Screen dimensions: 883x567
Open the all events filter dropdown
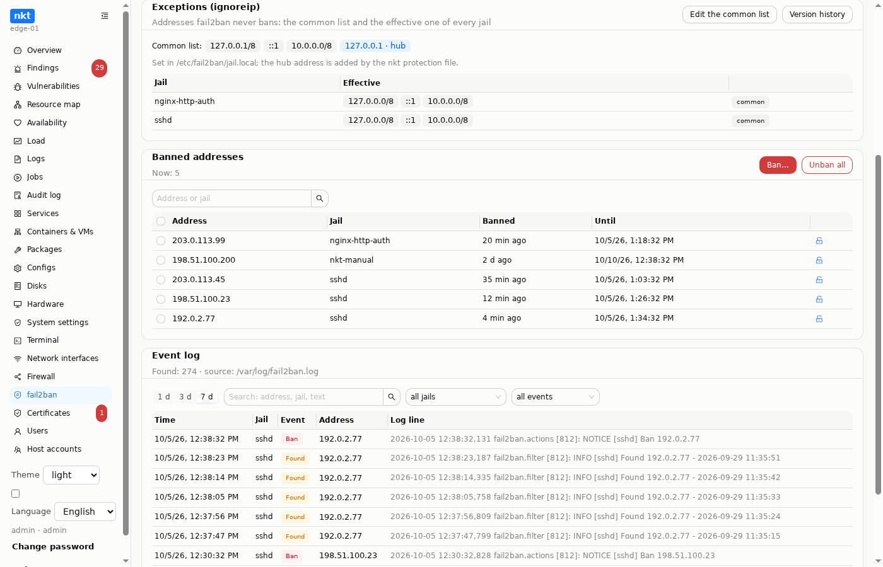[x=556, y=397]
